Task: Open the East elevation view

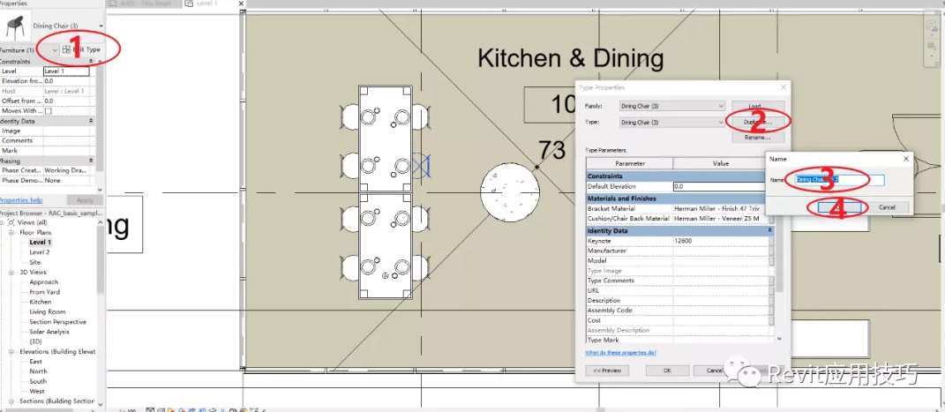Action: [35, 362]
